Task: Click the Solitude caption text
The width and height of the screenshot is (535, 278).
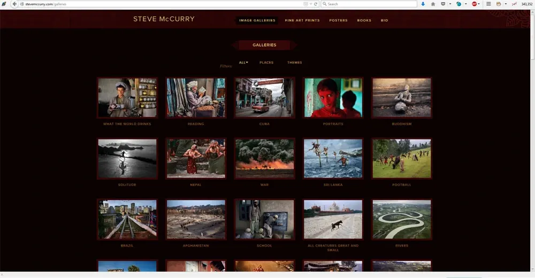Action: (127, 184)
